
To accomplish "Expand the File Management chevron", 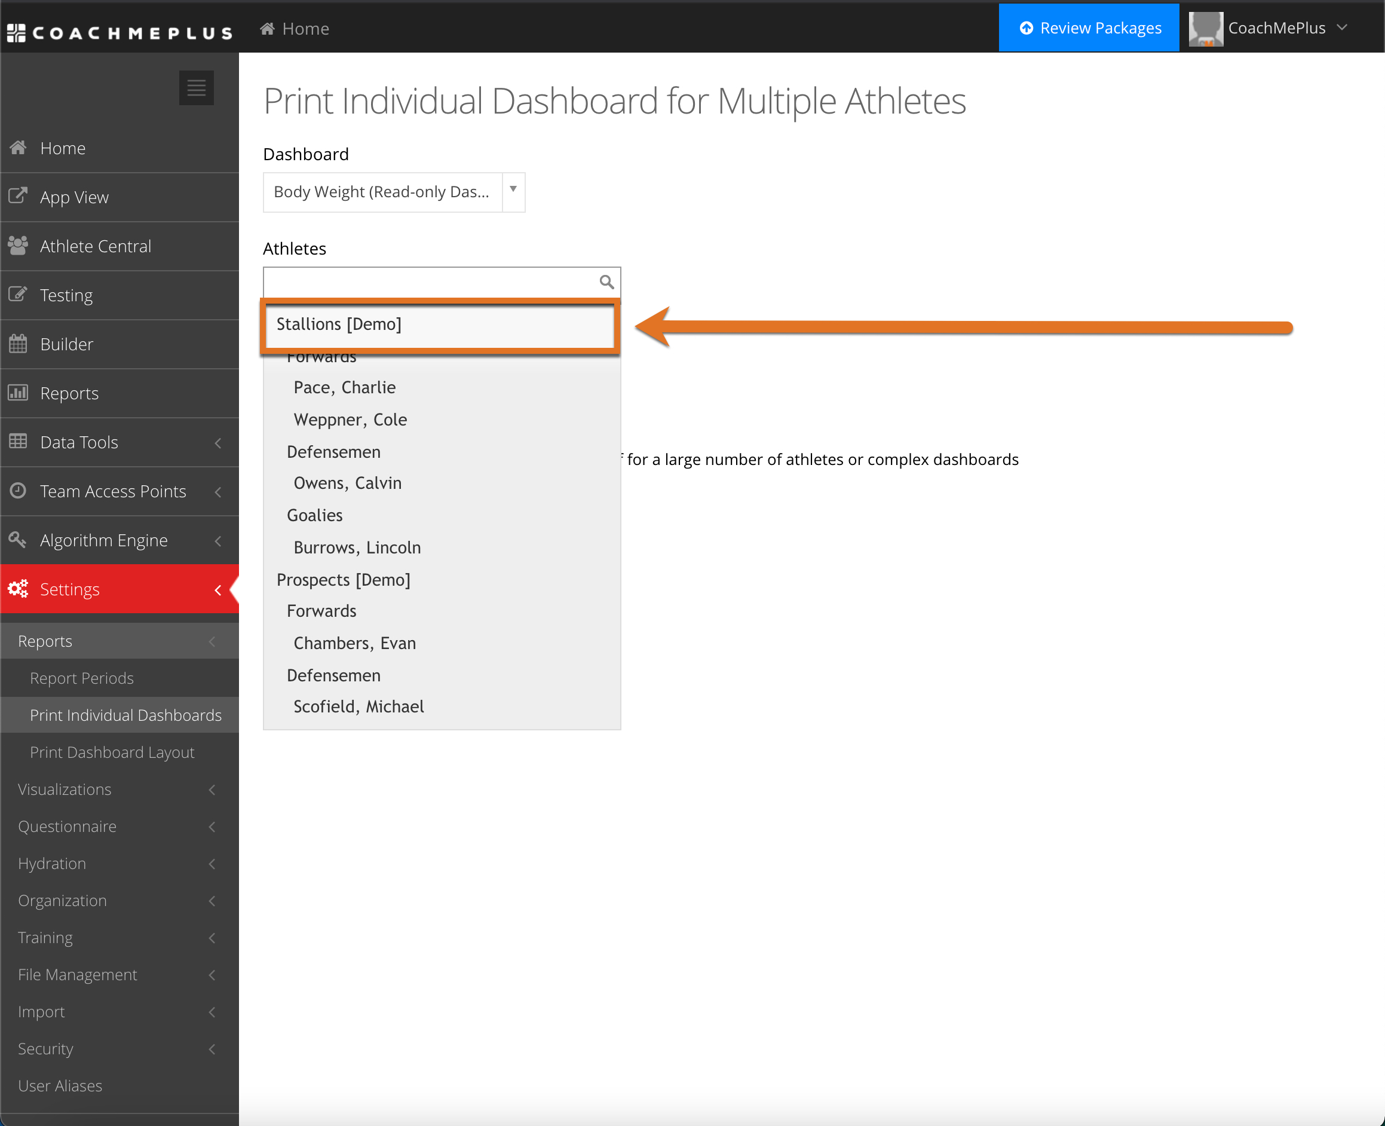I will [x=212, y=975].
